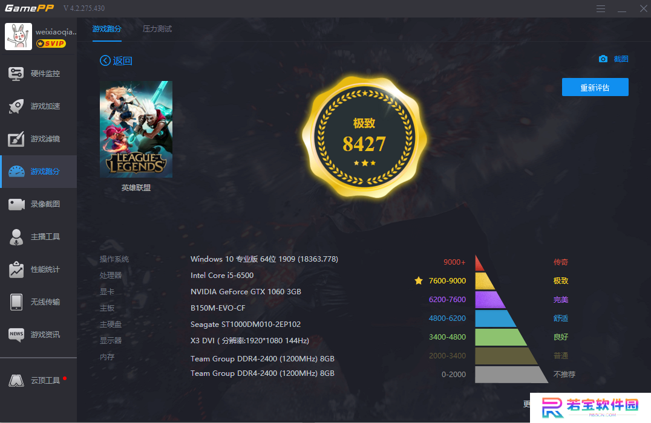Click the 无线传输 tablet icon
Screen dimensions: 651x423
coord(16,302)
